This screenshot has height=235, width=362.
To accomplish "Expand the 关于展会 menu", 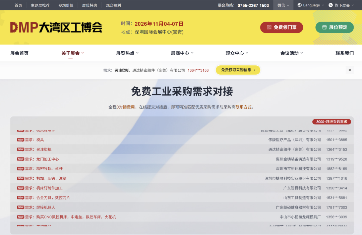I will click(72, 53).
